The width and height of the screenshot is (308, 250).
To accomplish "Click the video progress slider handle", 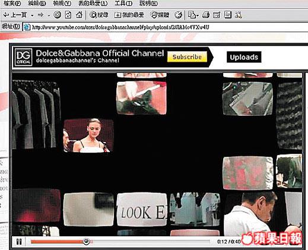I will [86, 242].
